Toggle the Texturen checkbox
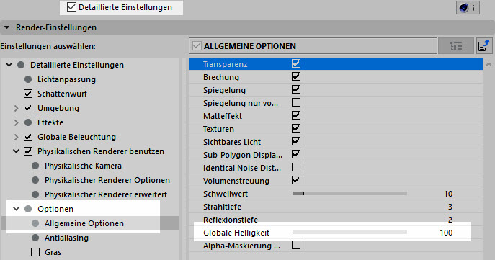495x260 pixels. [296, 128]
